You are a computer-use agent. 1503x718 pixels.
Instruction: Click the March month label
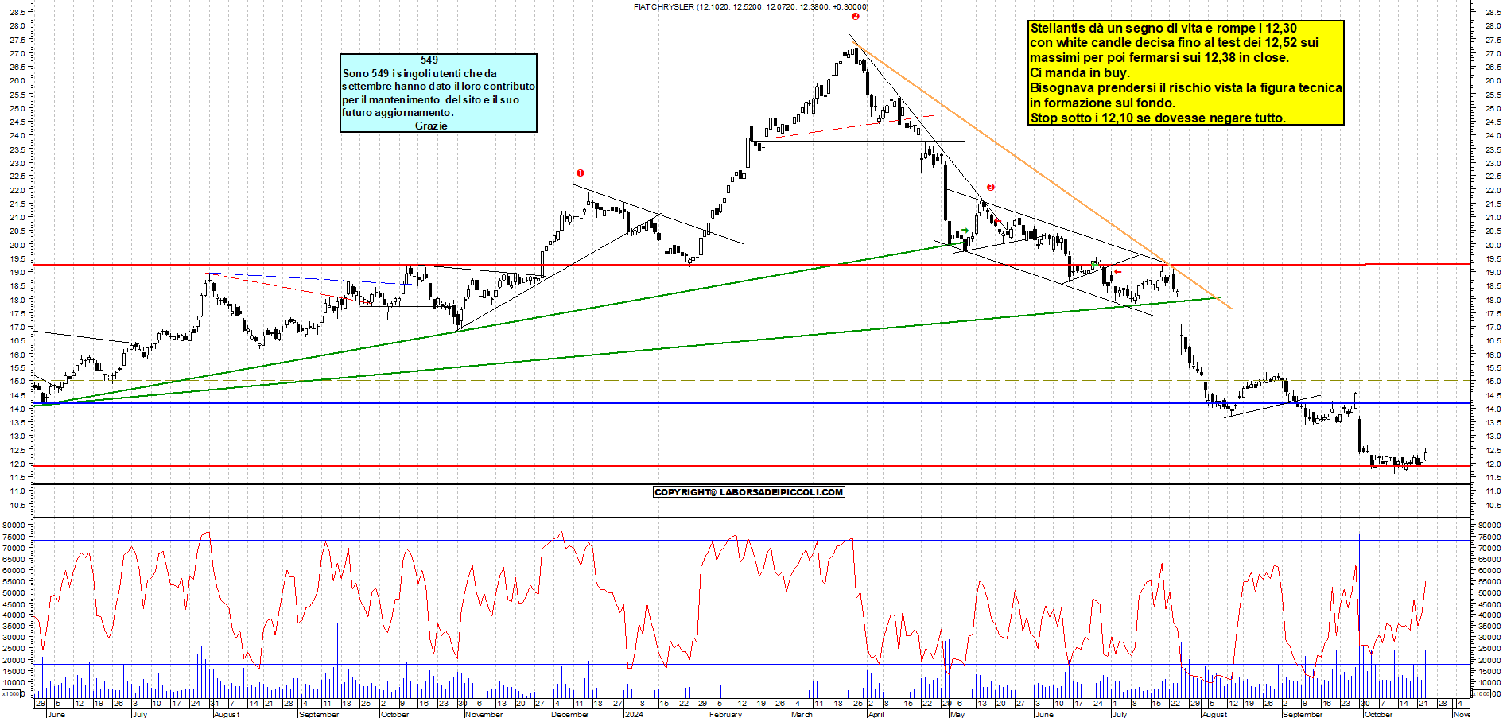click(x=802, y=714)
